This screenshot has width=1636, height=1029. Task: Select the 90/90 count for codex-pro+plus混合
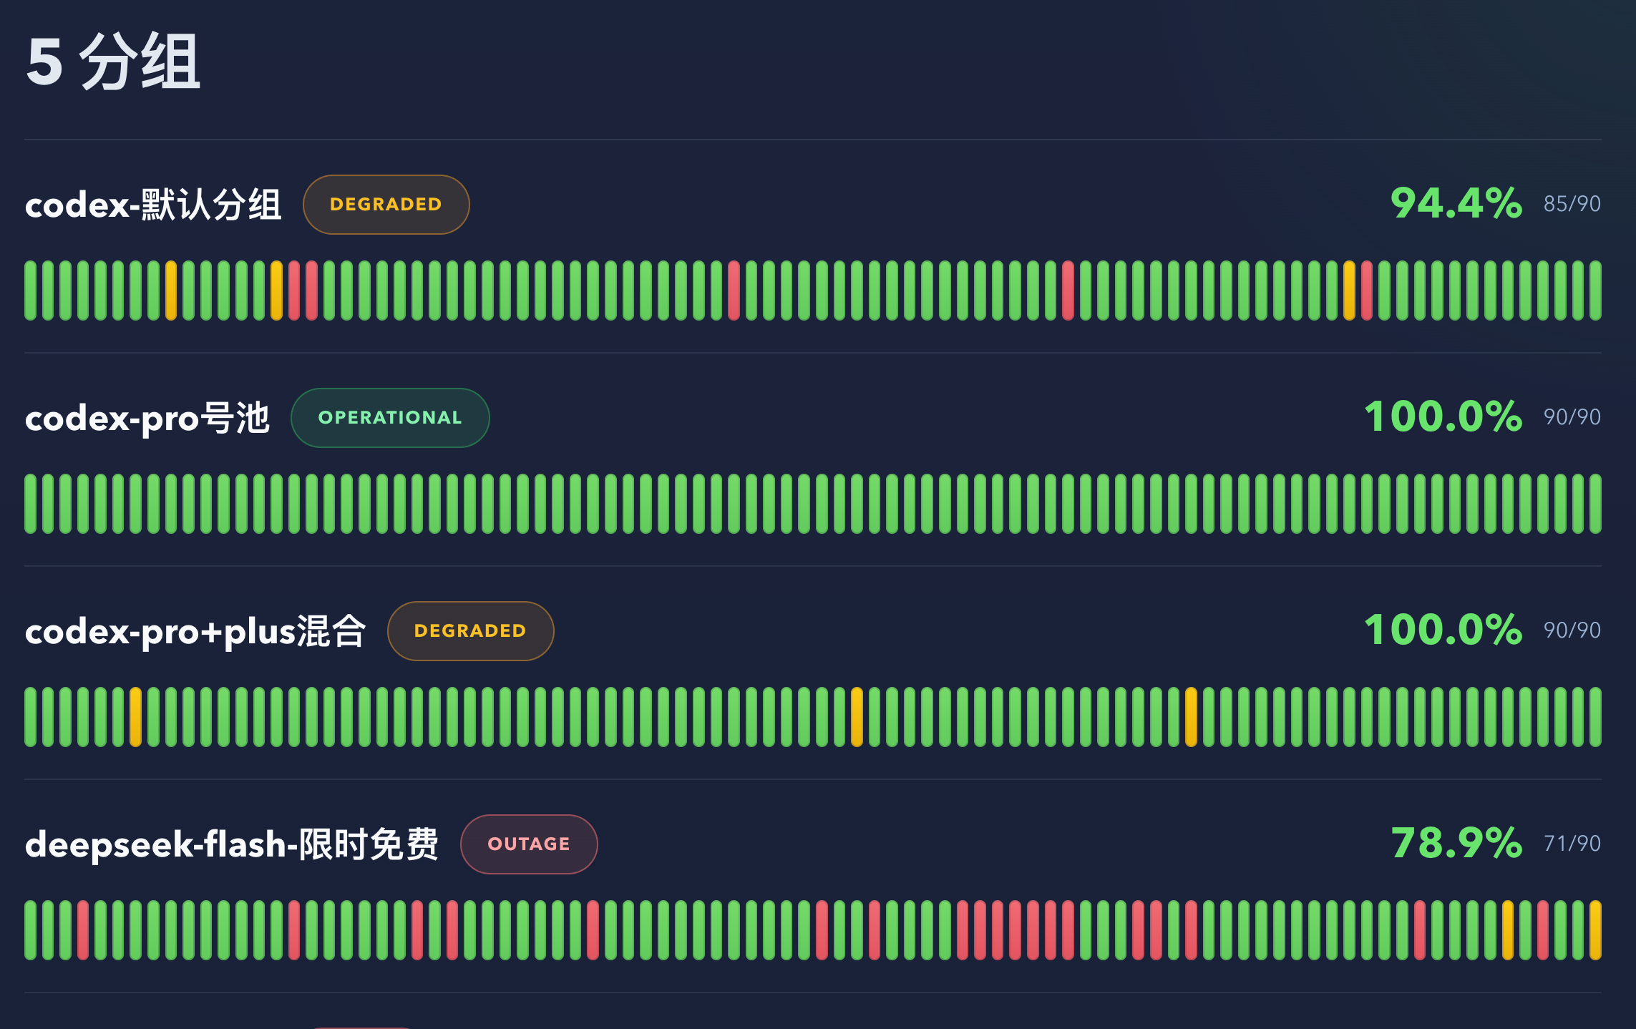tap(1572, 630)
